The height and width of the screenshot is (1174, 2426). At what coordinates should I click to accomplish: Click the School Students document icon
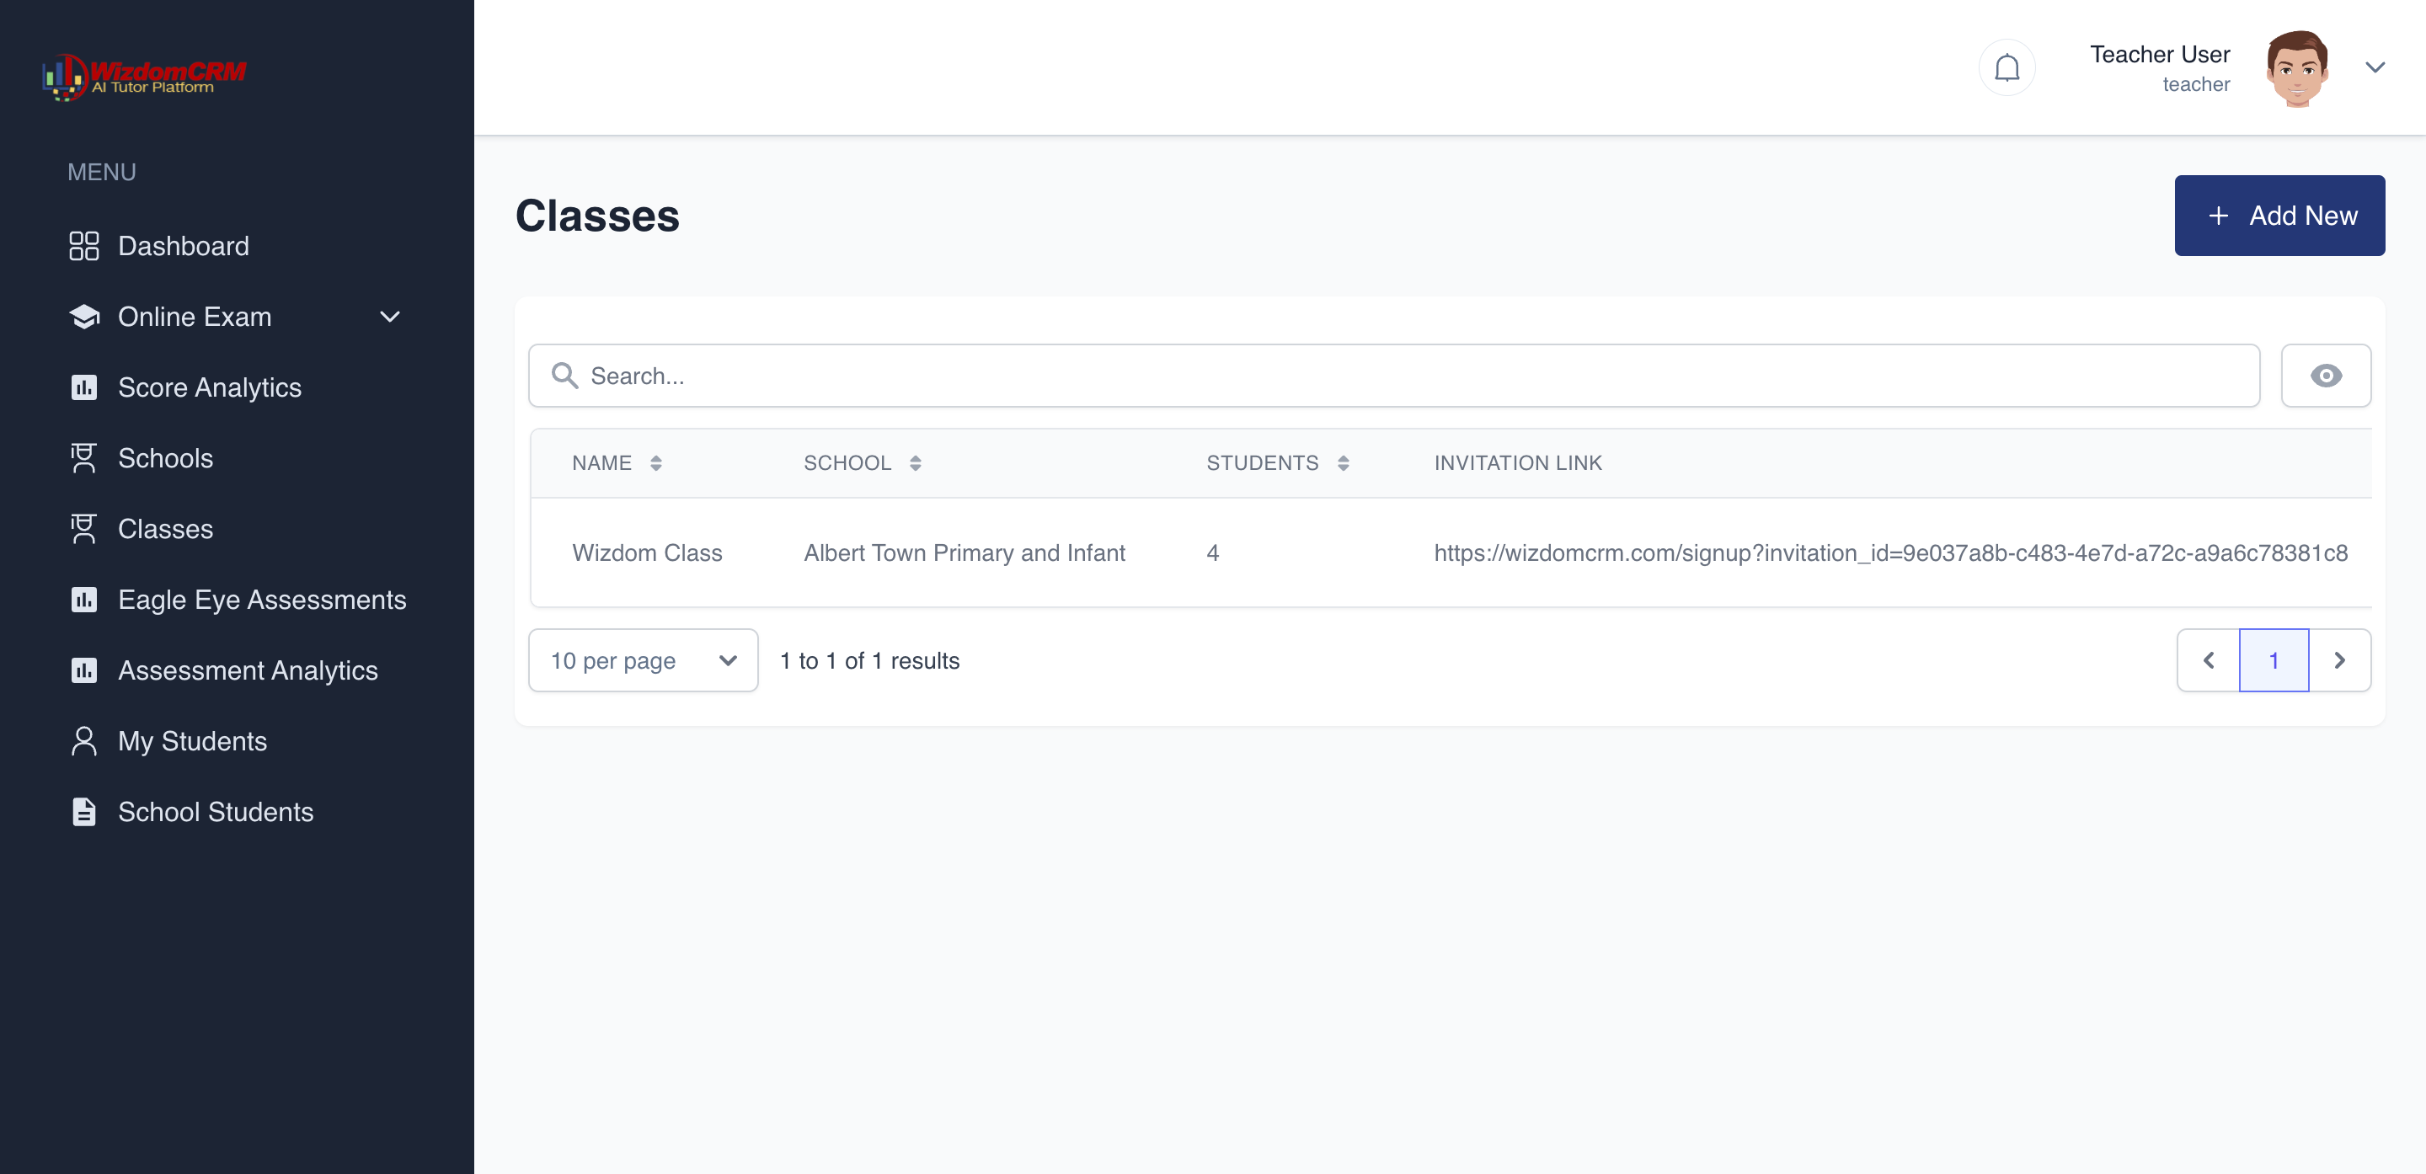[84, 812]
